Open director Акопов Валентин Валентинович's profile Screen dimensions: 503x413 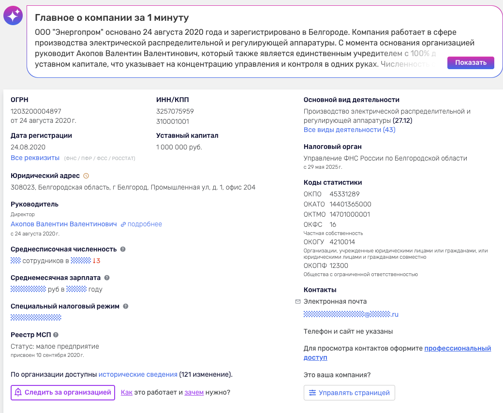(x=64, y=224)
